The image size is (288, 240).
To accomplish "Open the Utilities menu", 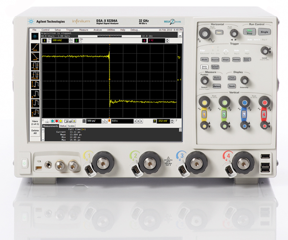I will [111, 30].
